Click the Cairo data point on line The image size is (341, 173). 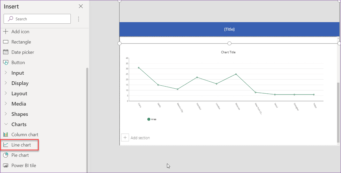(139, 68)
